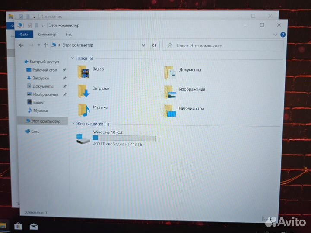Unpin Изображения using its pin icon
Image resolution: width=311 pixels, height=233 pixels.
coord(65,94)
